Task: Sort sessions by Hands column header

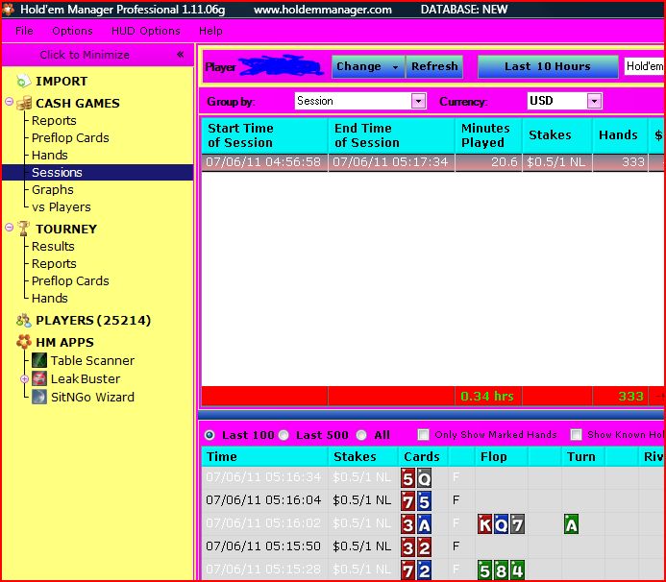Action: [620, 135]
